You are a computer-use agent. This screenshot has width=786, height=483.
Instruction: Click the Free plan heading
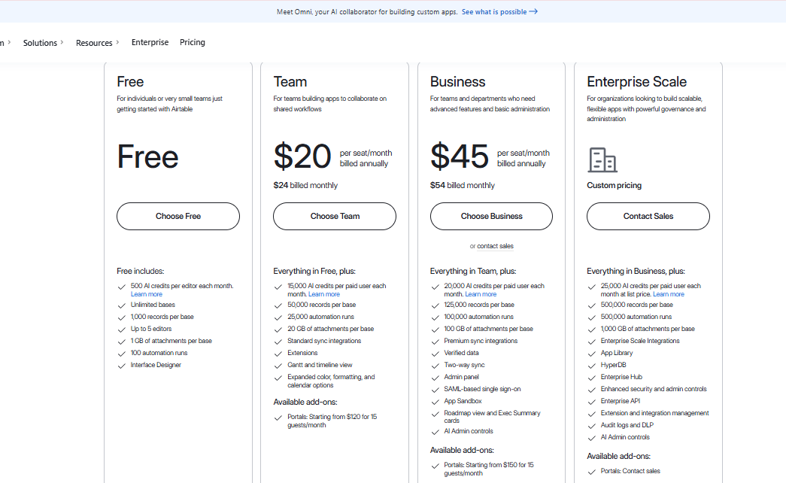pos(130,82)
